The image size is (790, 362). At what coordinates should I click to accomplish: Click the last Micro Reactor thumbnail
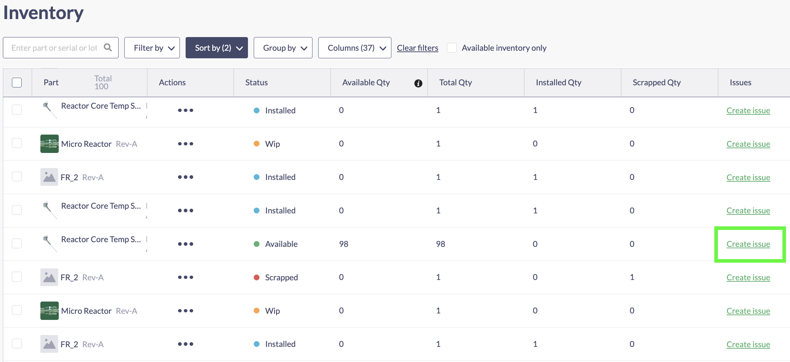[x=49, y=311]
